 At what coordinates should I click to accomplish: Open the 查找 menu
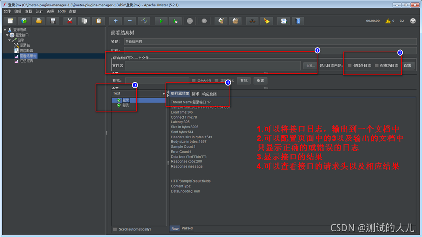(x=28, y=11)
